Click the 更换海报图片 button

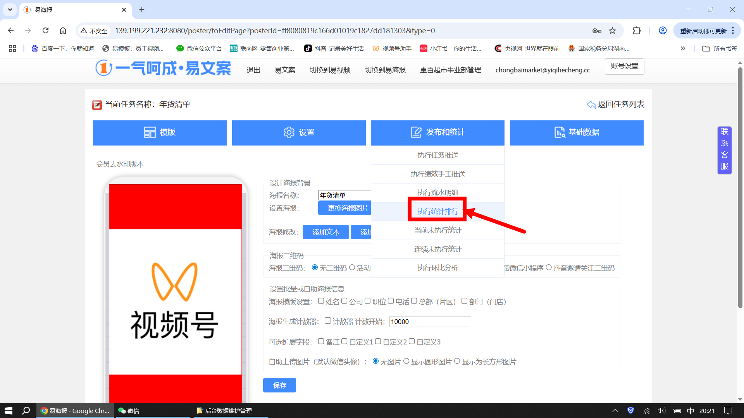click(344, 208)
